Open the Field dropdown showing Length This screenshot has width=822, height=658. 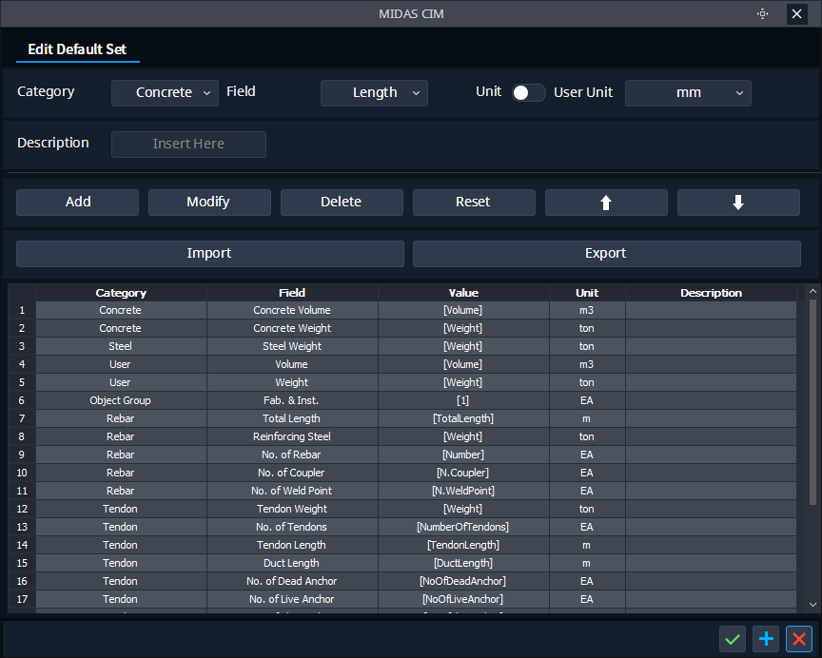click(x=374, y=93)
